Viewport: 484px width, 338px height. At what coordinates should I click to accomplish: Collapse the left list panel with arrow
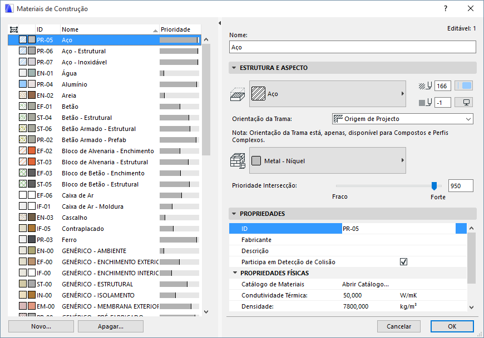[220, 23]
